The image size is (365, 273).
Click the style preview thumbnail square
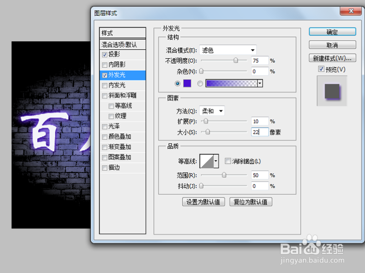point(332,91)
